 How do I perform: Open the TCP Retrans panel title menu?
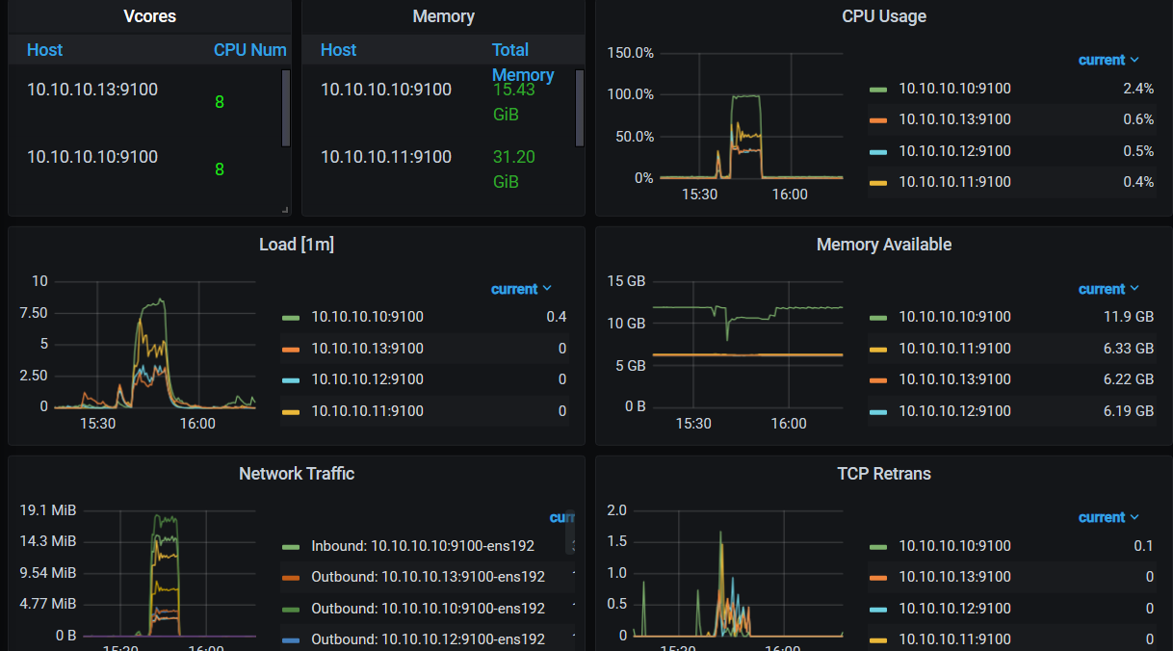[x=883, y=474]
